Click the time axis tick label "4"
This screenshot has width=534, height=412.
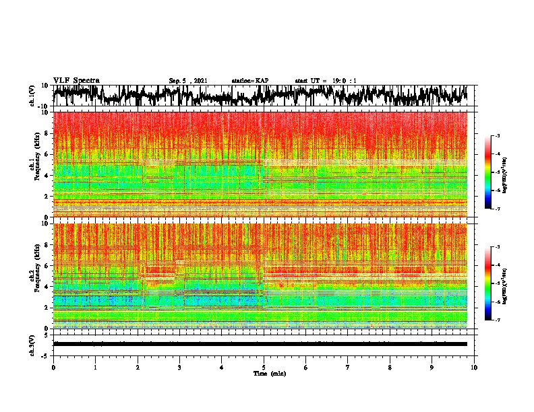(222, 368)
